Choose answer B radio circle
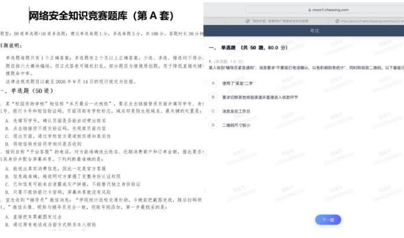Image resolution: width=404 pixels, height=238 pixels. [213, 97]
